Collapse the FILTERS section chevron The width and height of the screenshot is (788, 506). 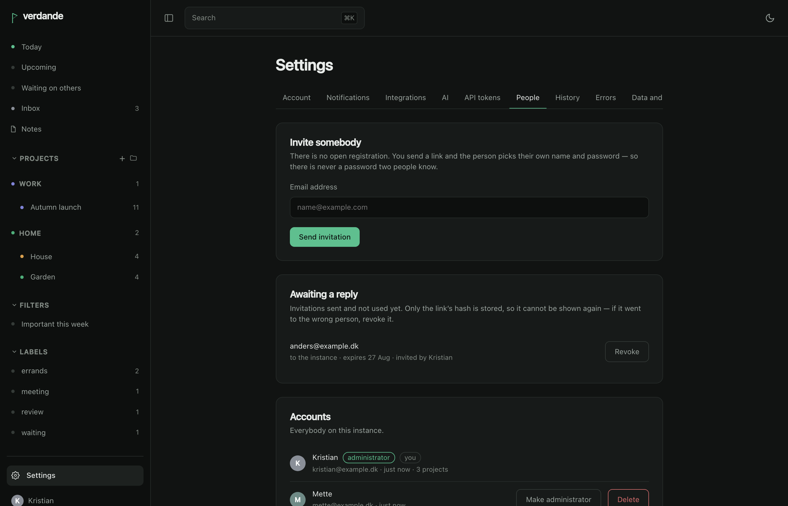[14, 305]
